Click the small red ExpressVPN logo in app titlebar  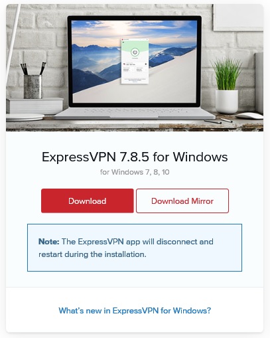pyautogui.click(x=123, y=40)
